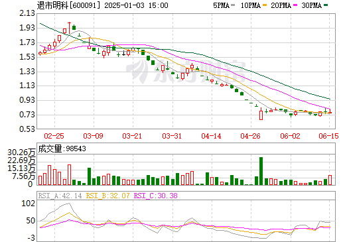The width and height of the screenshot is (345, 242).
Task: Click the 1.13 price axis label
Action: [27, 86]
